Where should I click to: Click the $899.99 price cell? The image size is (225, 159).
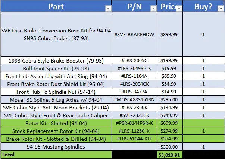(170, 34)
